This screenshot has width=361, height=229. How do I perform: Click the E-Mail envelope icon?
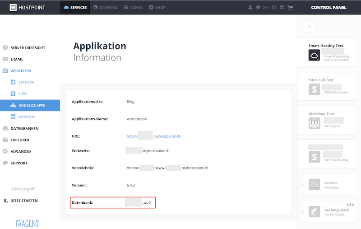pos(5,59)
